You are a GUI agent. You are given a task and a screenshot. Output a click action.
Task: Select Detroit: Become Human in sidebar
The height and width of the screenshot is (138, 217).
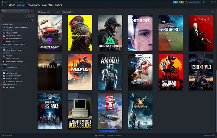pos(12,50)
